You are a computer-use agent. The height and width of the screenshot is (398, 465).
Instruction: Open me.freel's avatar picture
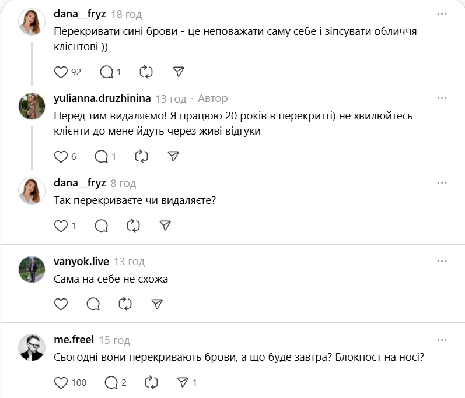pos(32,348)
